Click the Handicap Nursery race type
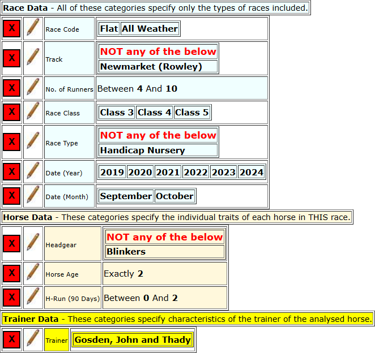375x353 pixels. tap(158, 150)
